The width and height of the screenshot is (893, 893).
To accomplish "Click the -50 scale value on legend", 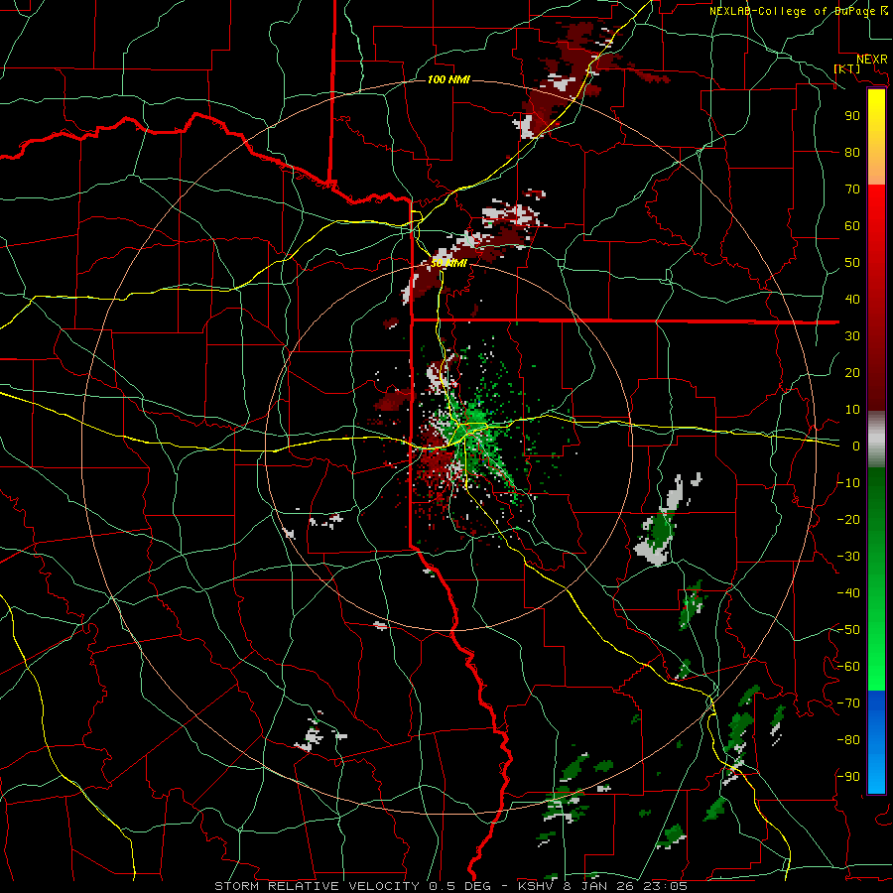I will coord(848,630).
